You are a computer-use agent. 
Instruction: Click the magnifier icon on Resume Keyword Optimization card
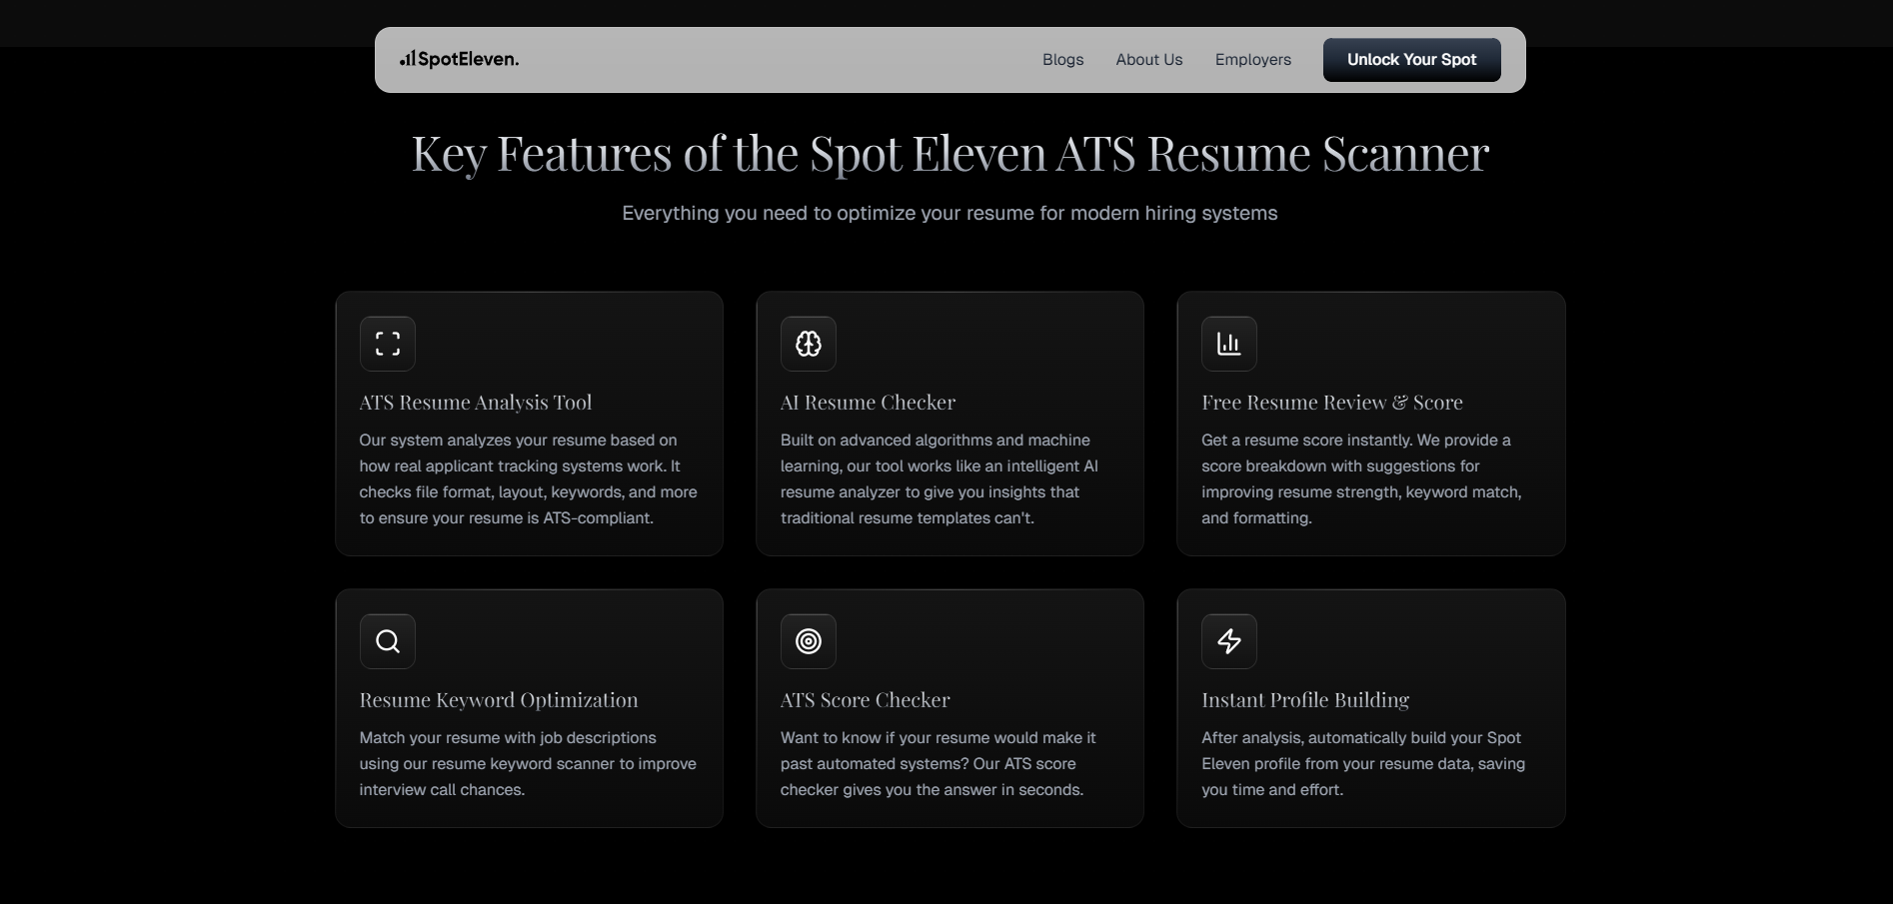(x=387, y=640)
